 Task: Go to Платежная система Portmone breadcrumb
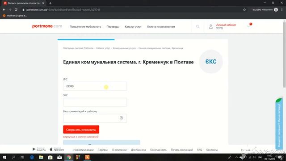(78, 48)
